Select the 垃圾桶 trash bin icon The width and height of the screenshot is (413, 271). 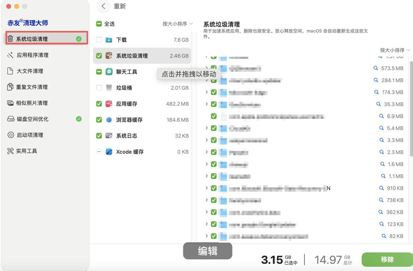[109, 88]
